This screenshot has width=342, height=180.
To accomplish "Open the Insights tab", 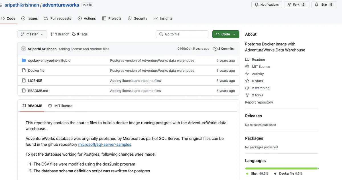I will (x=163, y=18).
